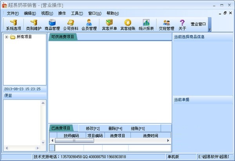Minimize the inner 营业操作 child window

coord(220,13)
